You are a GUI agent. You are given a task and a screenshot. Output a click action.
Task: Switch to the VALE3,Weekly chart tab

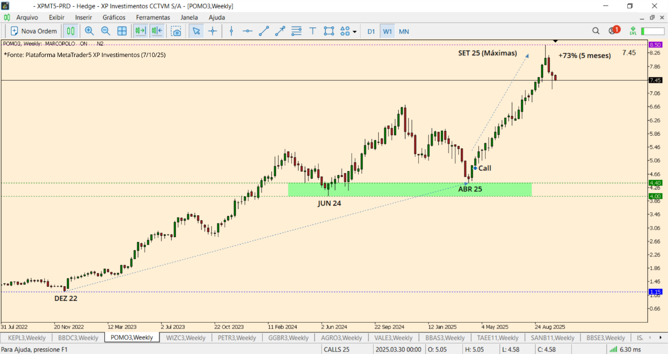pyautogui.click(x=393, y=338)
